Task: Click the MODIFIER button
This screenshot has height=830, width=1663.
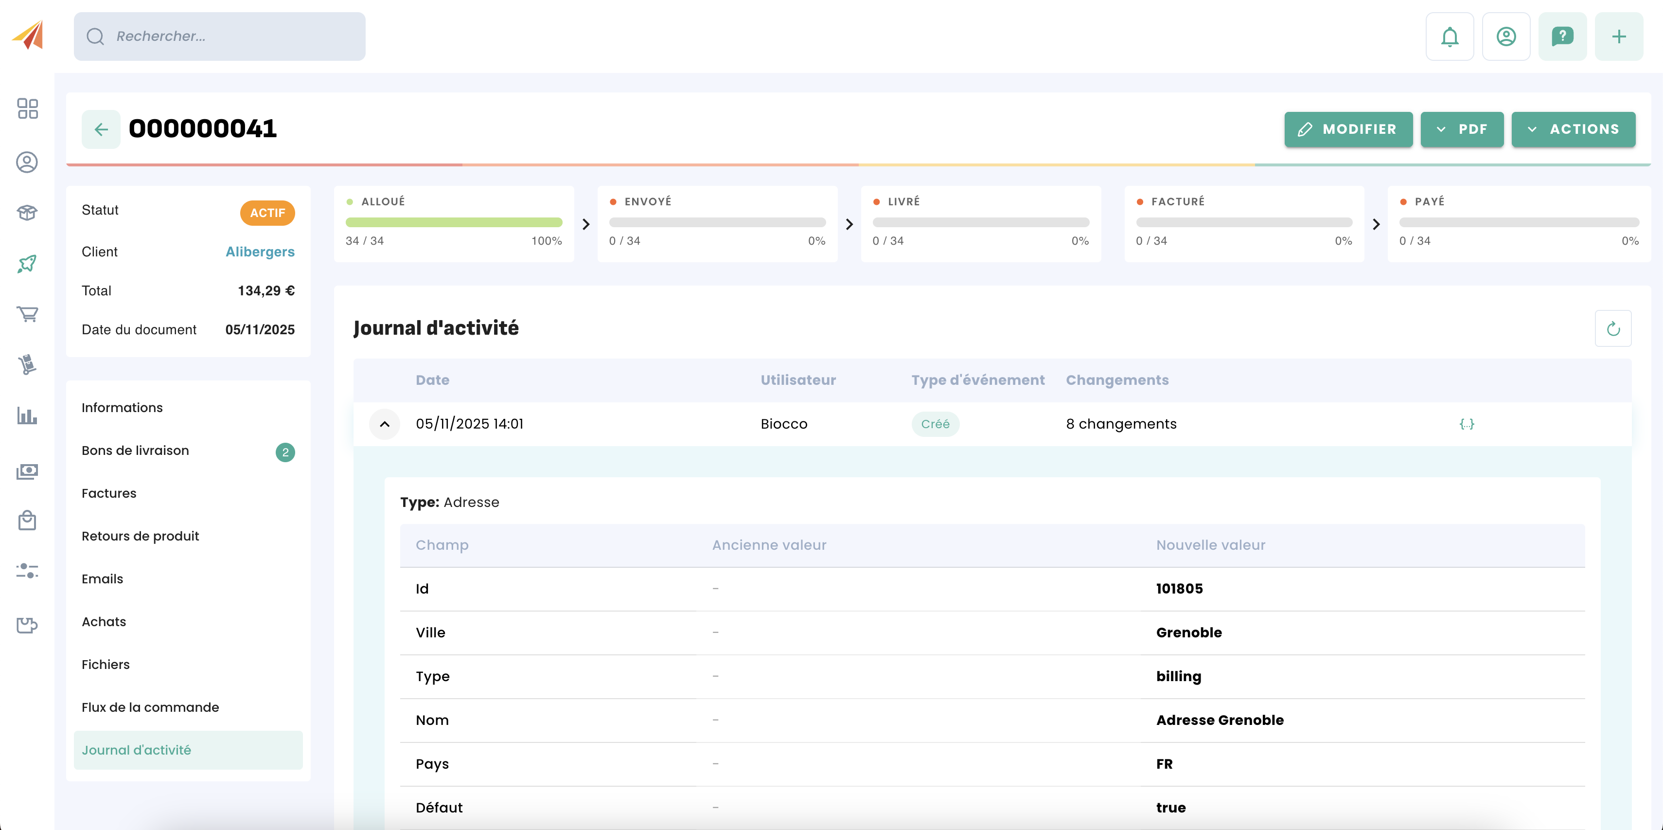Action: pyautogui.click(x=1348, y=129)
